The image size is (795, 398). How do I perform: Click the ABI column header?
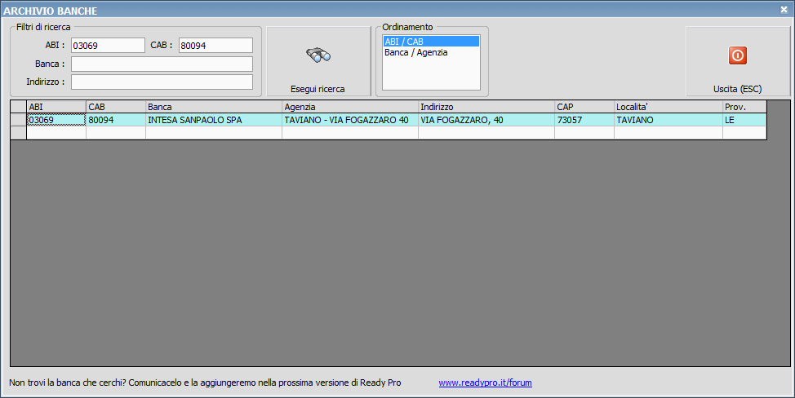coord(56,107)
